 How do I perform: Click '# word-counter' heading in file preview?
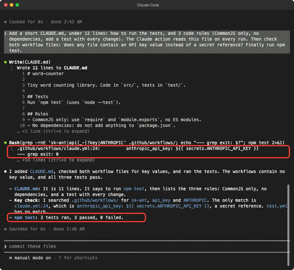point(45,74)
